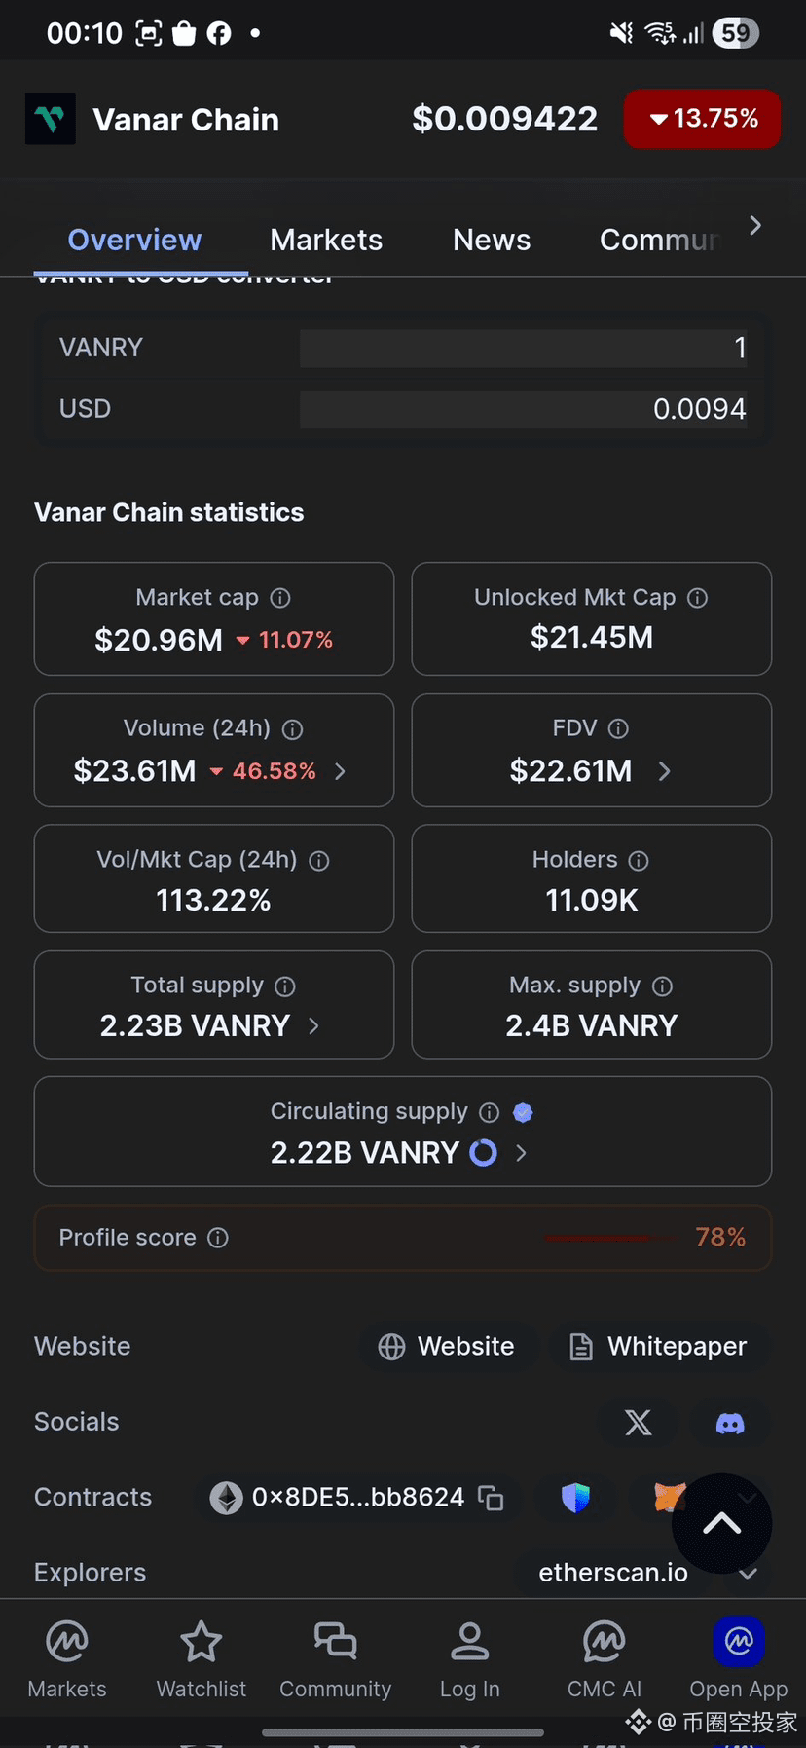Tap the Market cap info icon
Screen dimensions: 806x1748
tap(280, 598)
